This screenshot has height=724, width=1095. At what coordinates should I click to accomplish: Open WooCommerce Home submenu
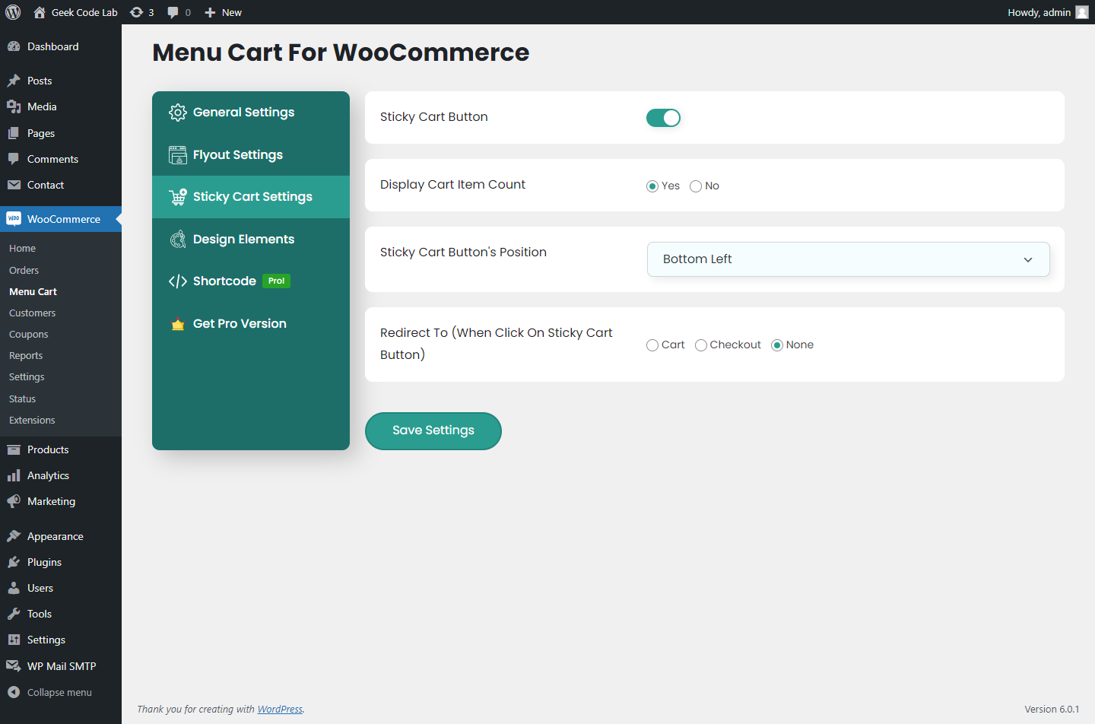22,249
